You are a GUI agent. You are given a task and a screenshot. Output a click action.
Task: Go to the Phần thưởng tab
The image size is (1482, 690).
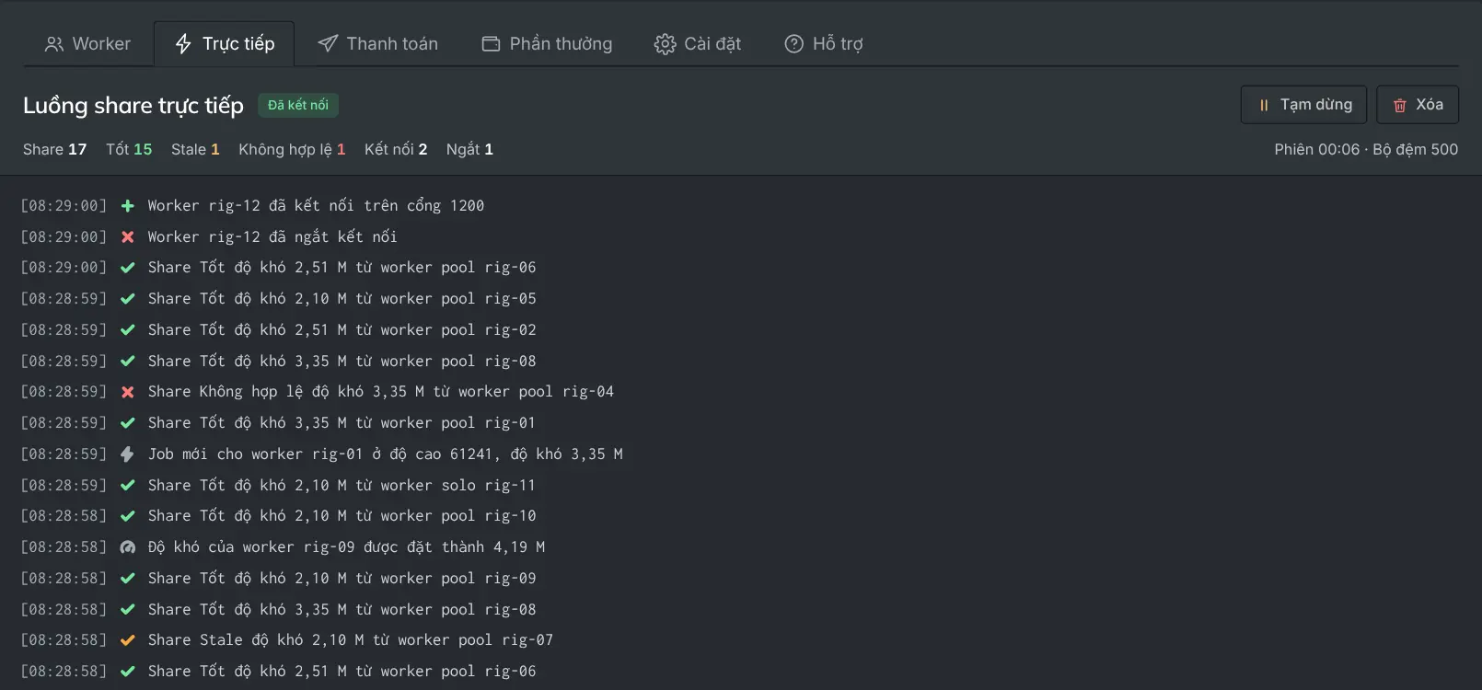[x=547, y=44]
